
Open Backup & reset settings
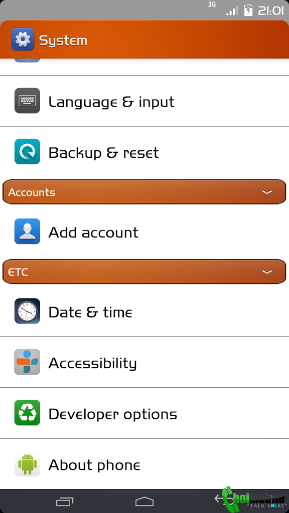(144, 152)
